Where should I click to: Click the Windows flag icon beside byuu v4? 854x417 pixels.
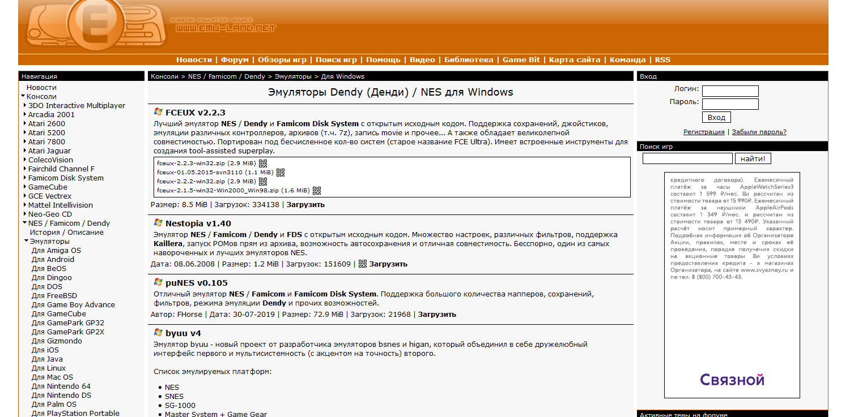pos(158,333)
